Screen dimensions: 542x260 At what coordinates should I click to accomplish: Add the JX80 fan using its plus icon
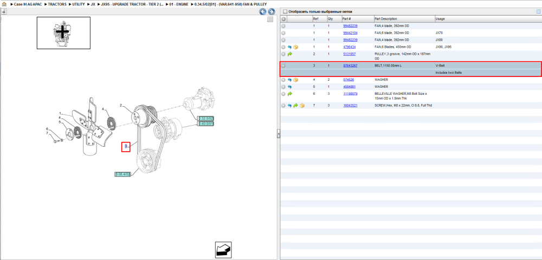[x=283, y=40]
